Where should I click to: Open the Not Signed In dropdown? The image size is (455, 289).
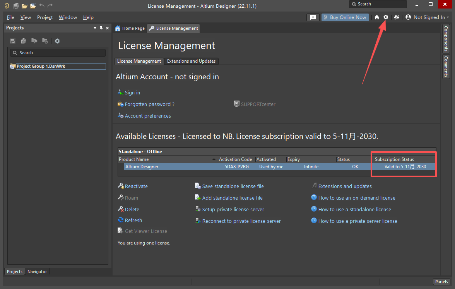click(428, 17)
